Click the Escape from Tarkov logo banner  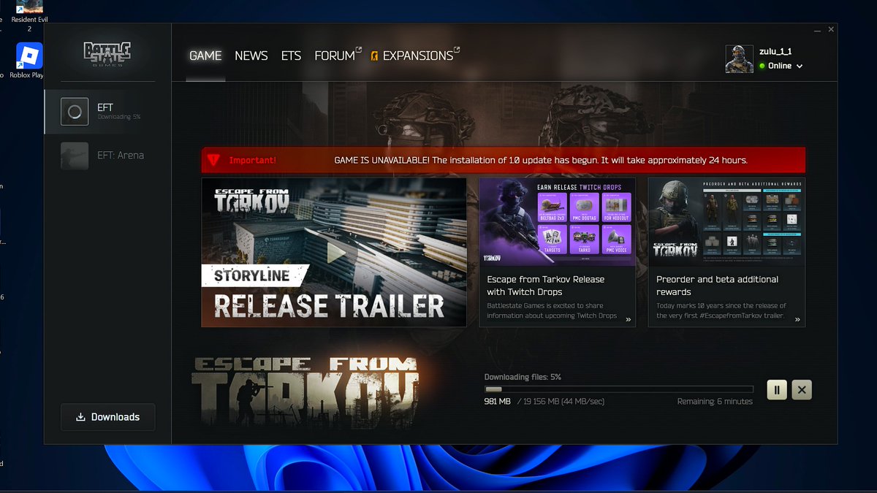pyautogui.click(x=305, y=391)
